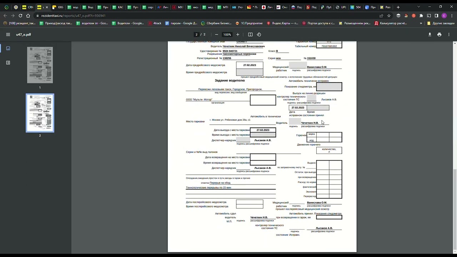Open the Chrome profile avatar E
The width and height of the screenshot is (457, 257).
(x=444, y=16)
